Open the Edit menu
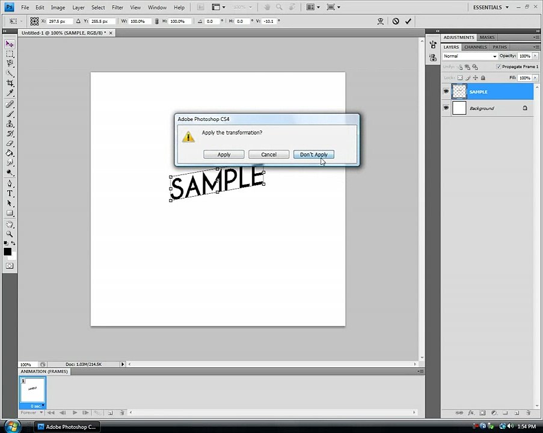543x433 pixels. pyautogui.click(x=40, y=7)
